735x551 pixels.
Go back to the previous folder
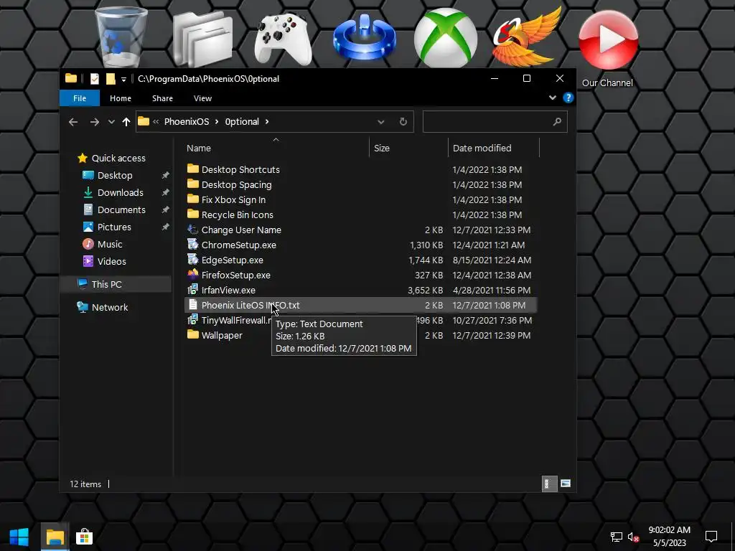click(73, 122)
